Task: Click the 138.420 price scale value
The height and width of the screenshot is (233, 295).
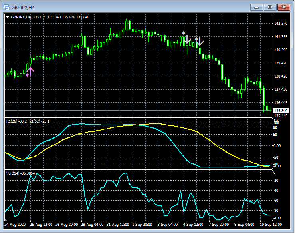Action: pos(281,76)
